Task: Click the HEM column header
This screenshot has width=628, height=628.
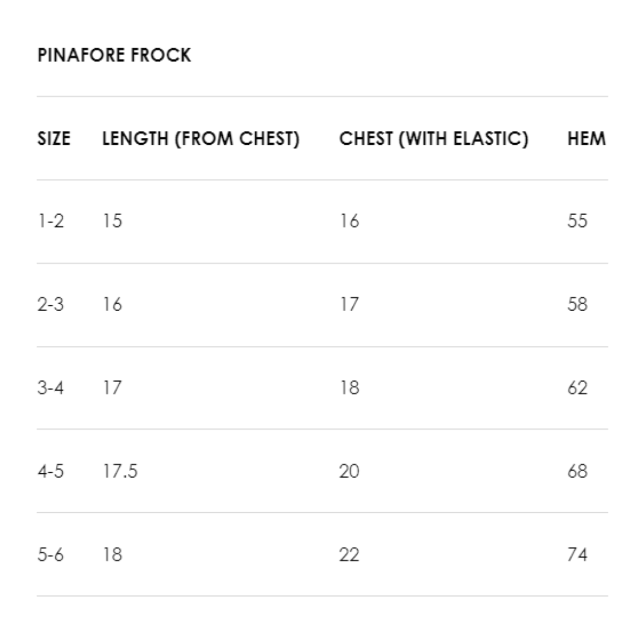Action: click(586, 139)
